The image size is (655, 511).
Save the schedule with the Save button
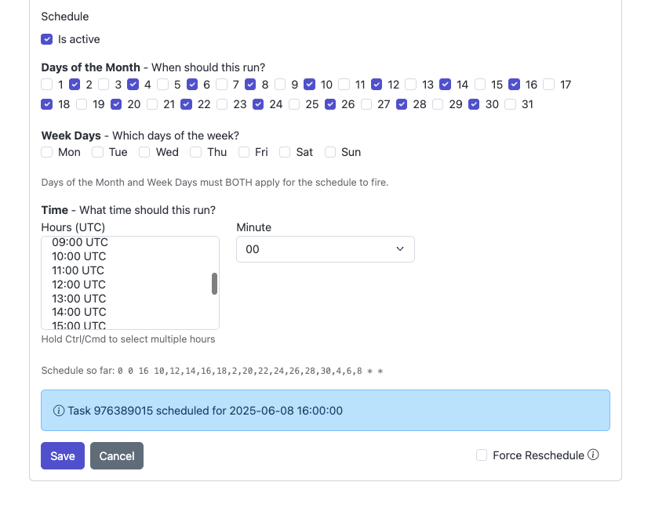[x=63, y=456]
